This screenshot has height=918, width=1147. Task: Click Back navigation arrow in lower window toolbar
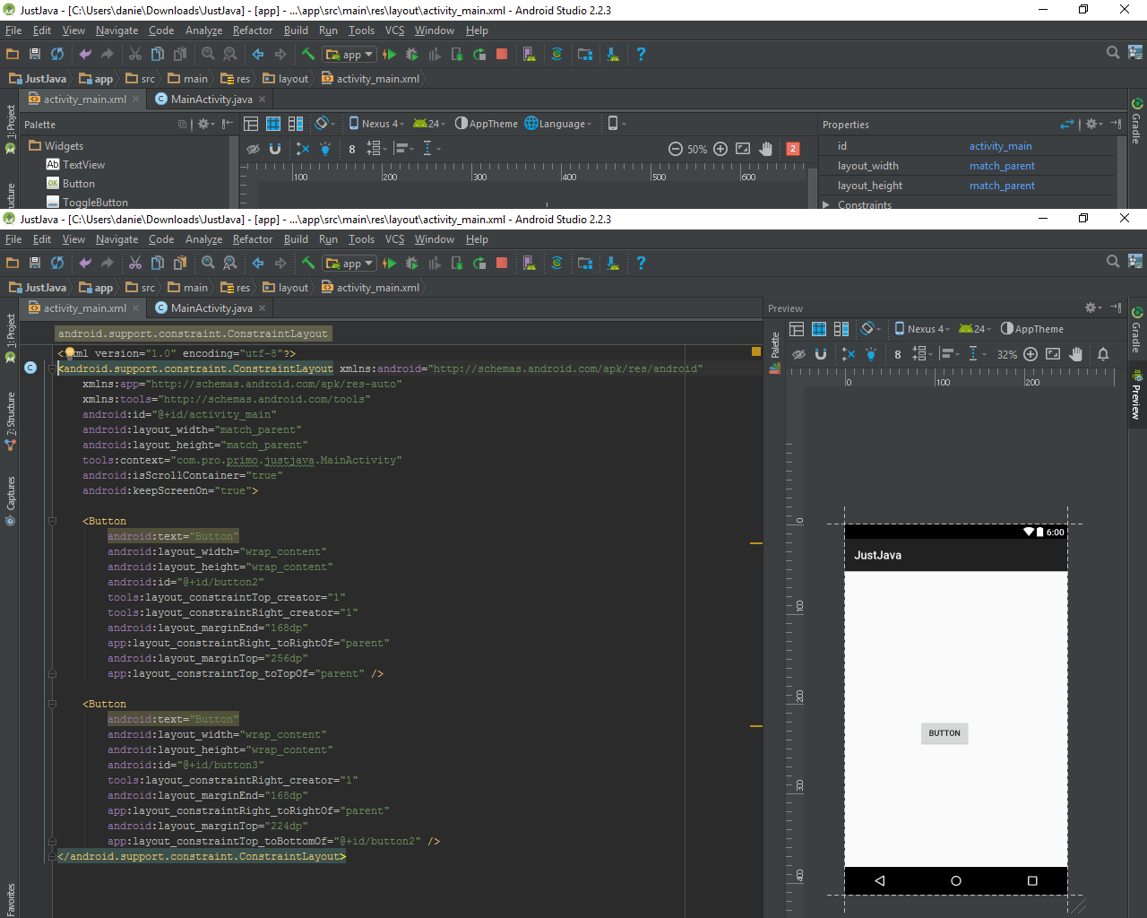(258, 263)
